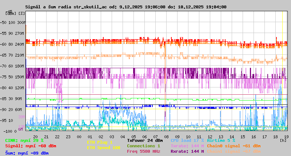Click the Freq 5580 MHz label
291x156 pixels.
pyautogui.click(x=143, y=151)
